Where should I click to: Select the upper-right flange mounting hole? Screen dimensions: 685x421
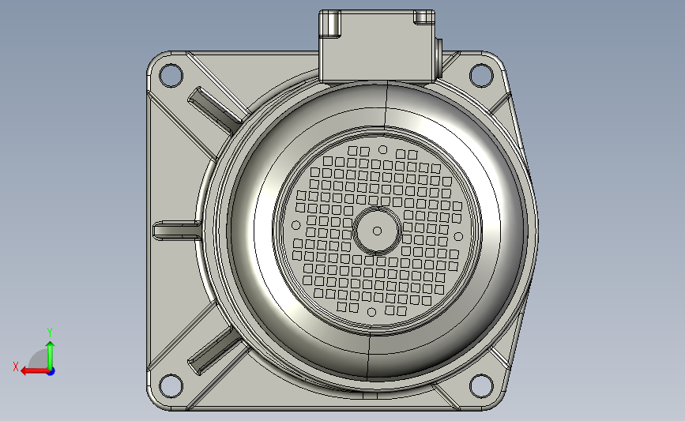coord(481,75)
